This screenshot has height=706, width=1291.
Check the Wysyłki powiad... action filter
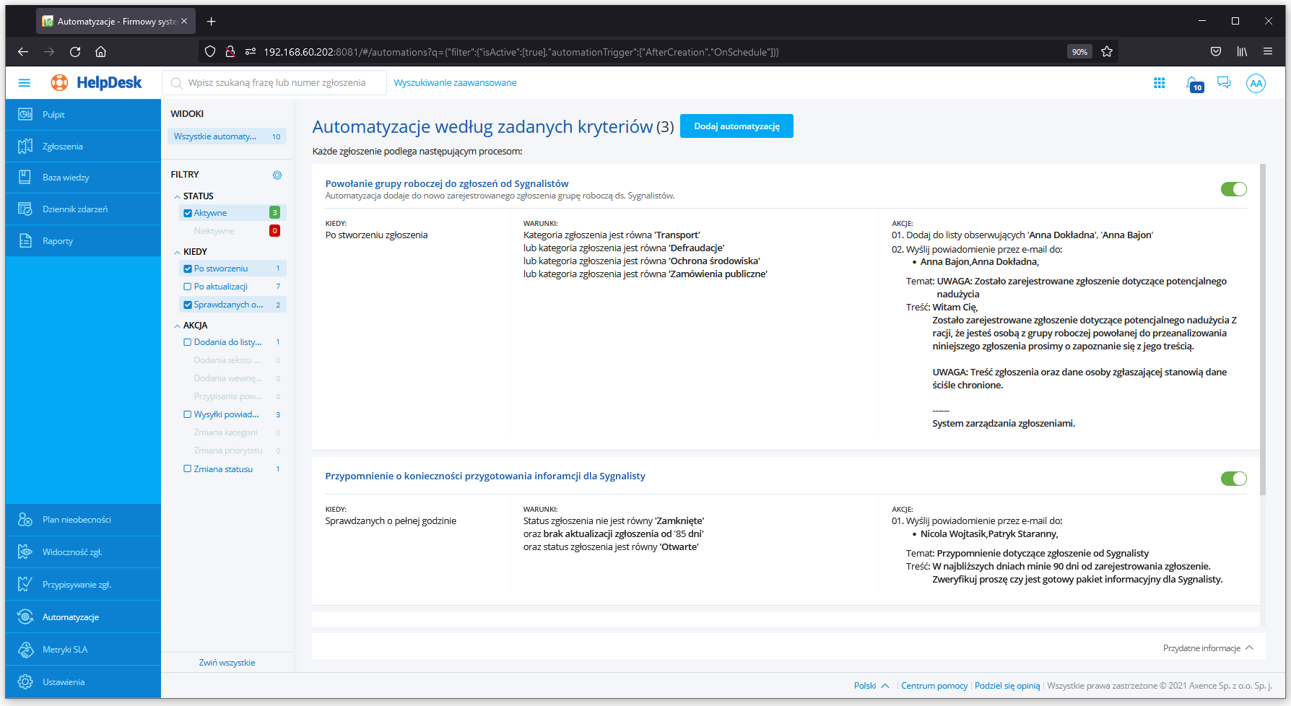tap(188, 414)
